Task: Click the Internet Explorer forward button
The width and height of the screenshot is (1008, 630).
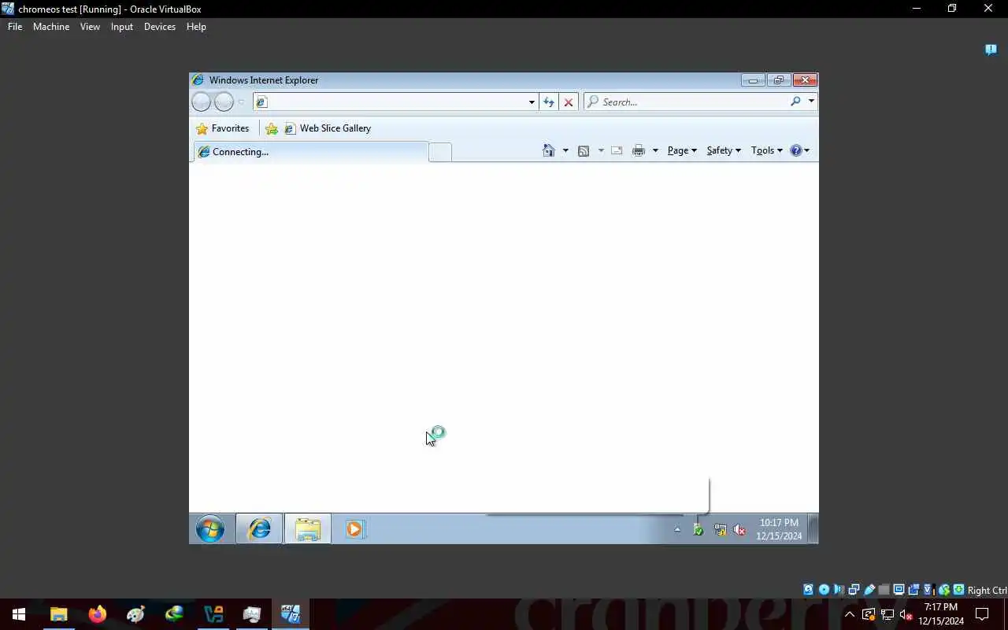Action: pyautogui.click(x=224, y=102)
